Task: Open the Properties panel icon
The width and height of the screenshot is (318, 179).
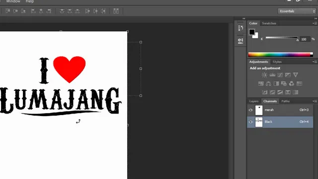Action: coord(240,41)
